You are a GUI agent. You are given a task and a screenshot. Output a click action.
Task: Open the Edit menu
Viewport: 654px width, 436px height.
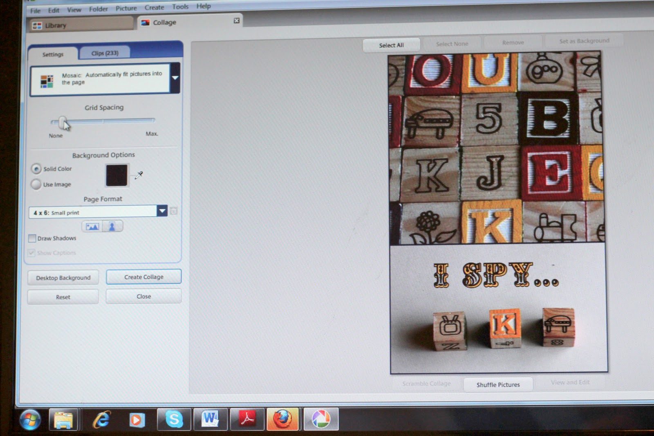point(54,10)
